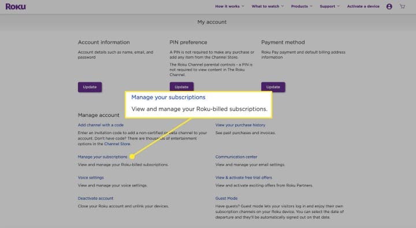The width and height of the screenshot is (416, 228).
Task: Click 'View and manage your email settings' text
Action: click(250, 165)
